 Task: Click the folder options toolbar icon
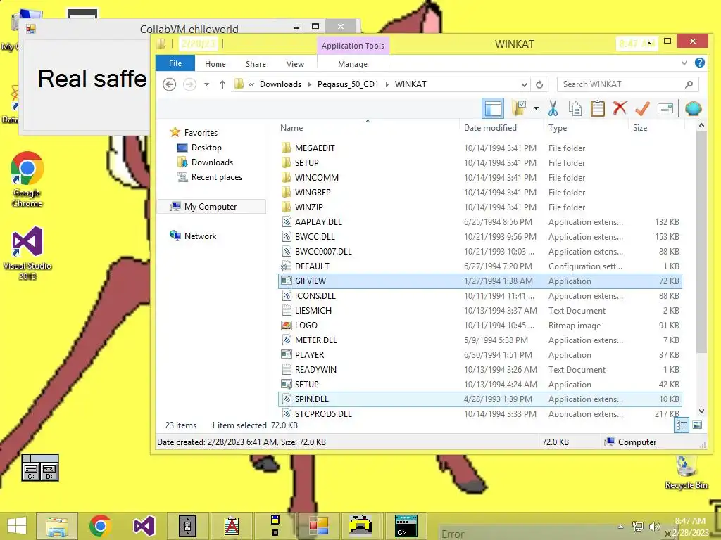(519, 108)
